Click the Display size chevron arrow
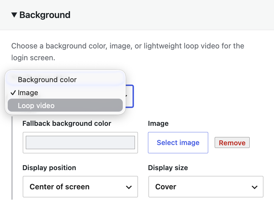274x215 pixels. click(x=254, y=187)
